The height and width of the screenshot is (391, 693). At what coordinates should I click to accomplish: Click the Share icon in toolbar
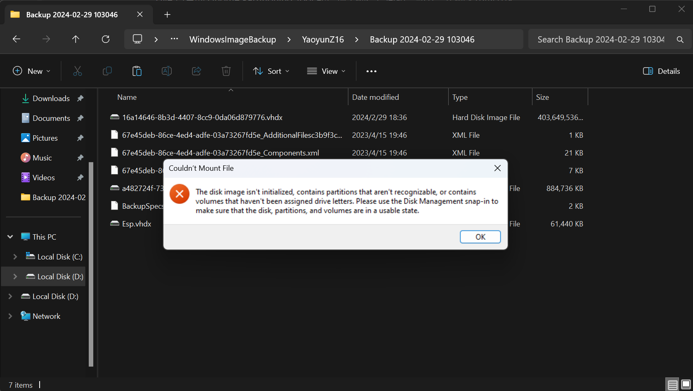pyautogui.click(x=196, y=71)
